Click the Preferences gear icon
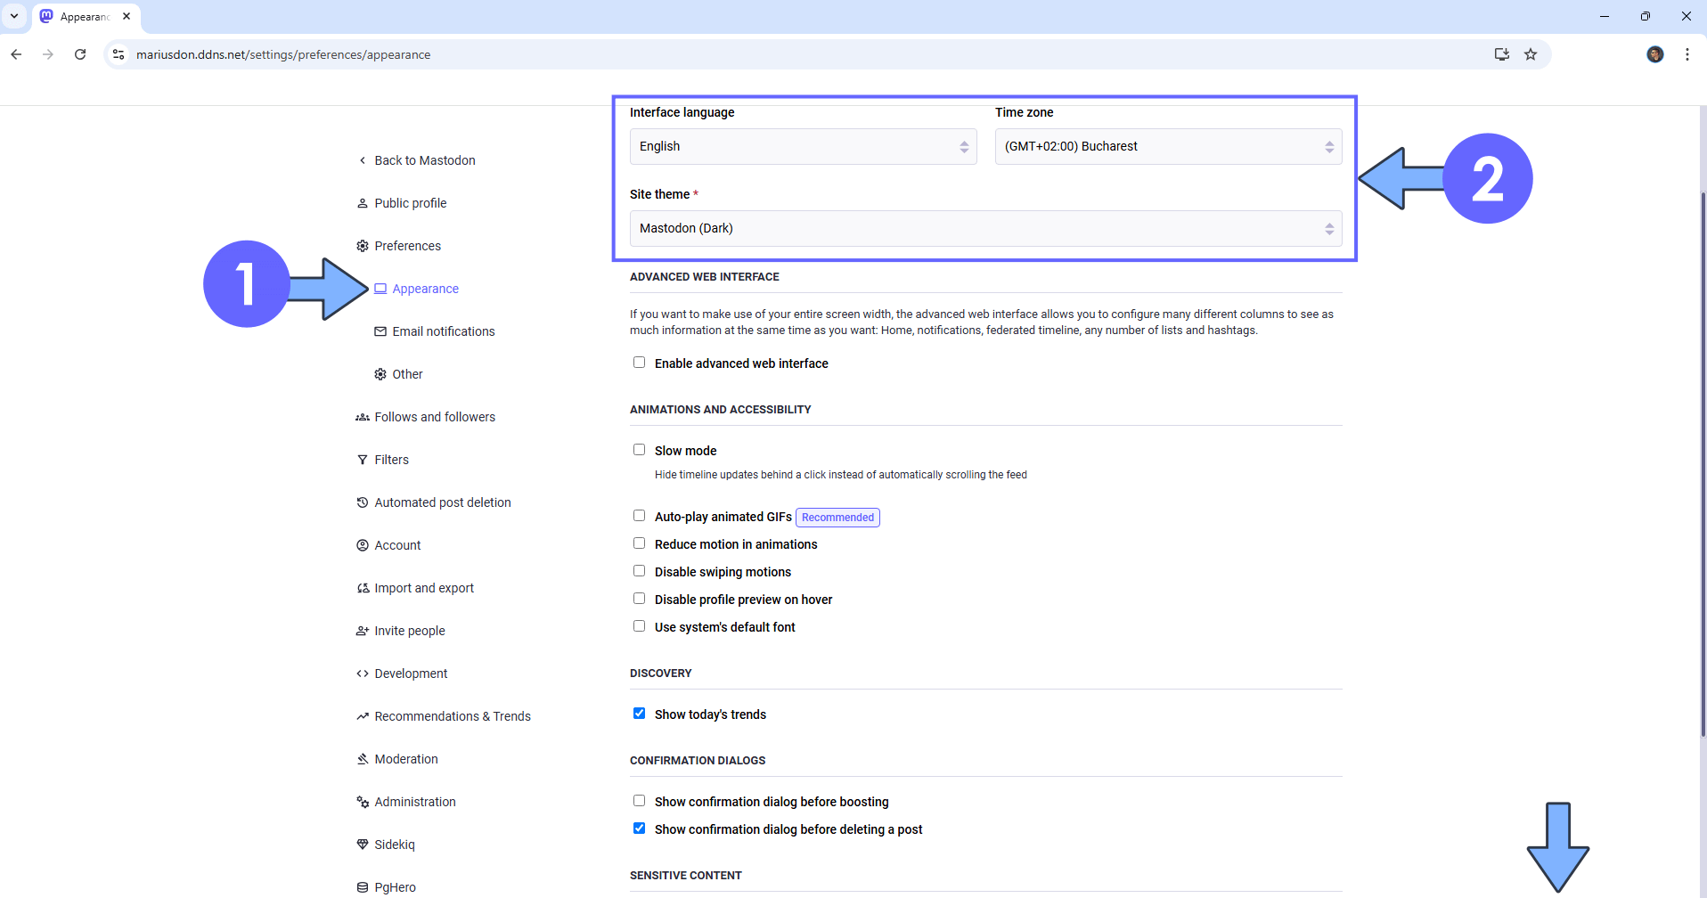 [x=362, y=246]
